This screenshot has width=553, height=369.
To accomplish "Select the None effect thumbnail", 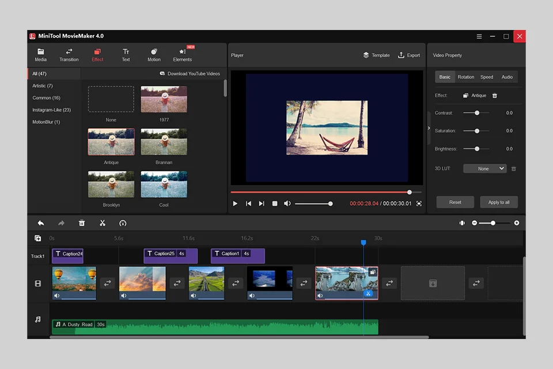I will [x=111, y=99].
